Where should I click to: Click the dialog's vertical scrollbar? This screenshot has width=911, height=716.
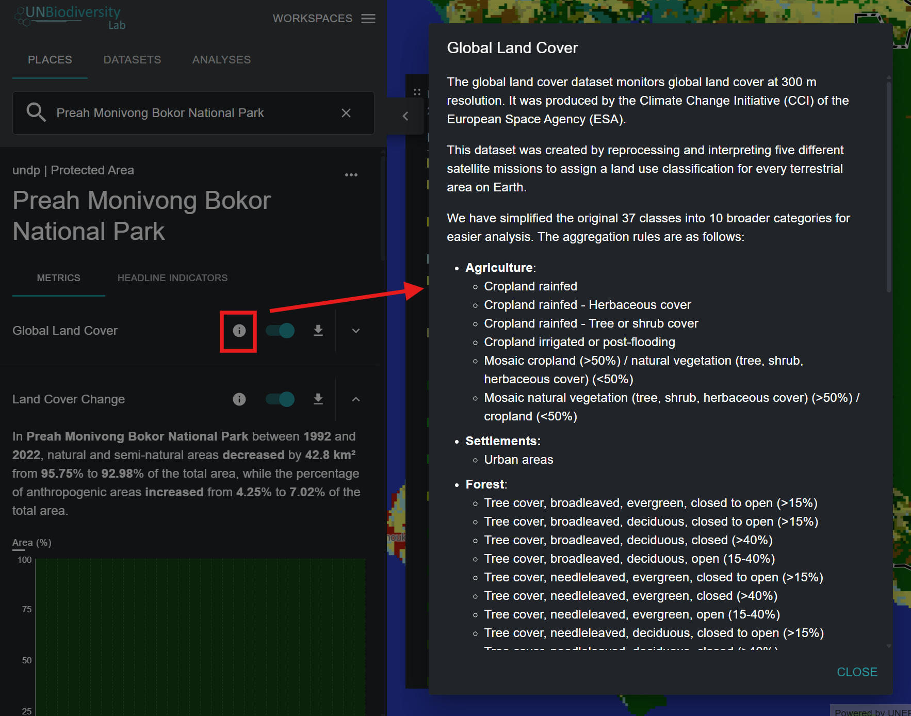(x=889, y=186)
